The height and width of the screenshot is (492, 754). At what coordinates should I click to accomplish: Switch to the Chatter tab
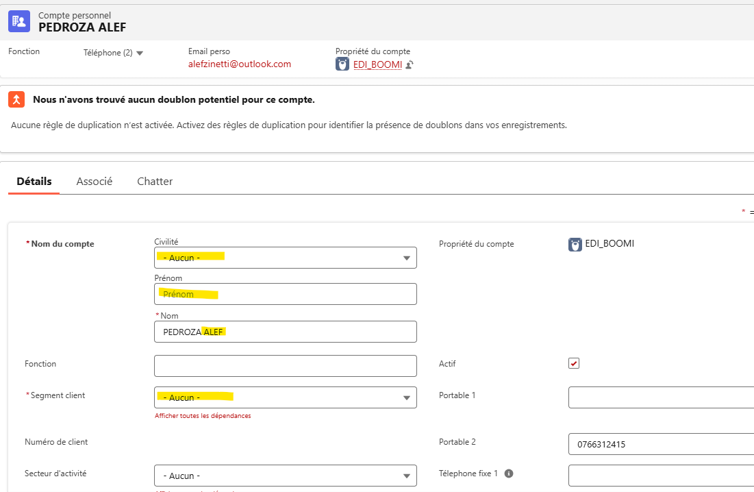pyautogui.click(x=155, y=182)
